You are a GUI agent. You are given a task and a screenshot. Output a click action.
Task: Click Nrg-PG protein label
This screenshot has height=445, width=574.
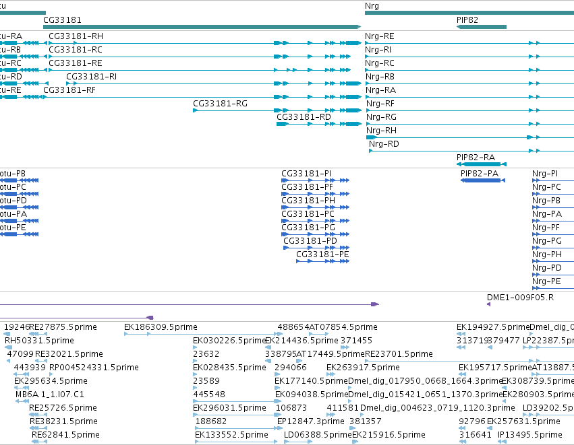pyautogui.click(x=546, y=241)
